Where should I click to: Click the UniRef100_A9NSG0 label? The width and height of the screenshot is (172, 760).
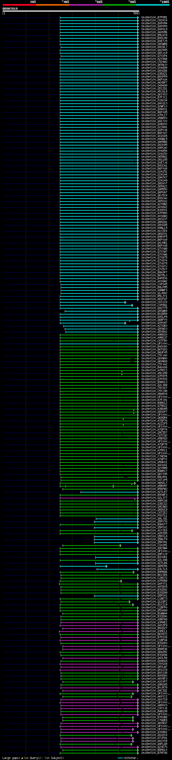tap(154, 335)
